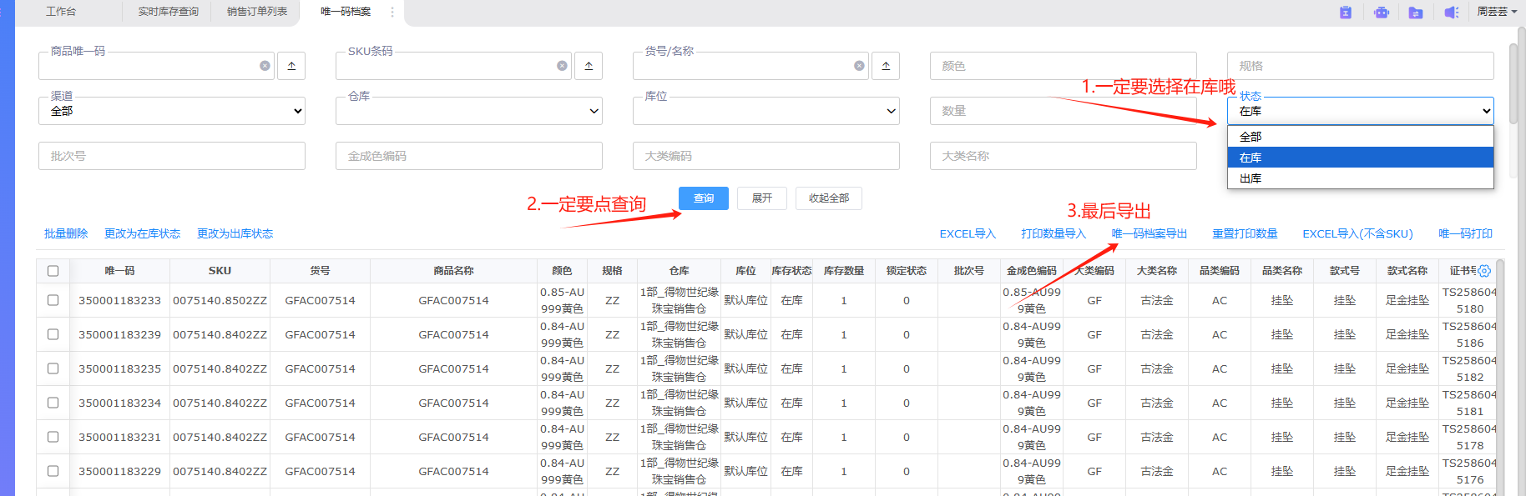Click the 唯一码档案导出 link

click(x=1150, y=233)
